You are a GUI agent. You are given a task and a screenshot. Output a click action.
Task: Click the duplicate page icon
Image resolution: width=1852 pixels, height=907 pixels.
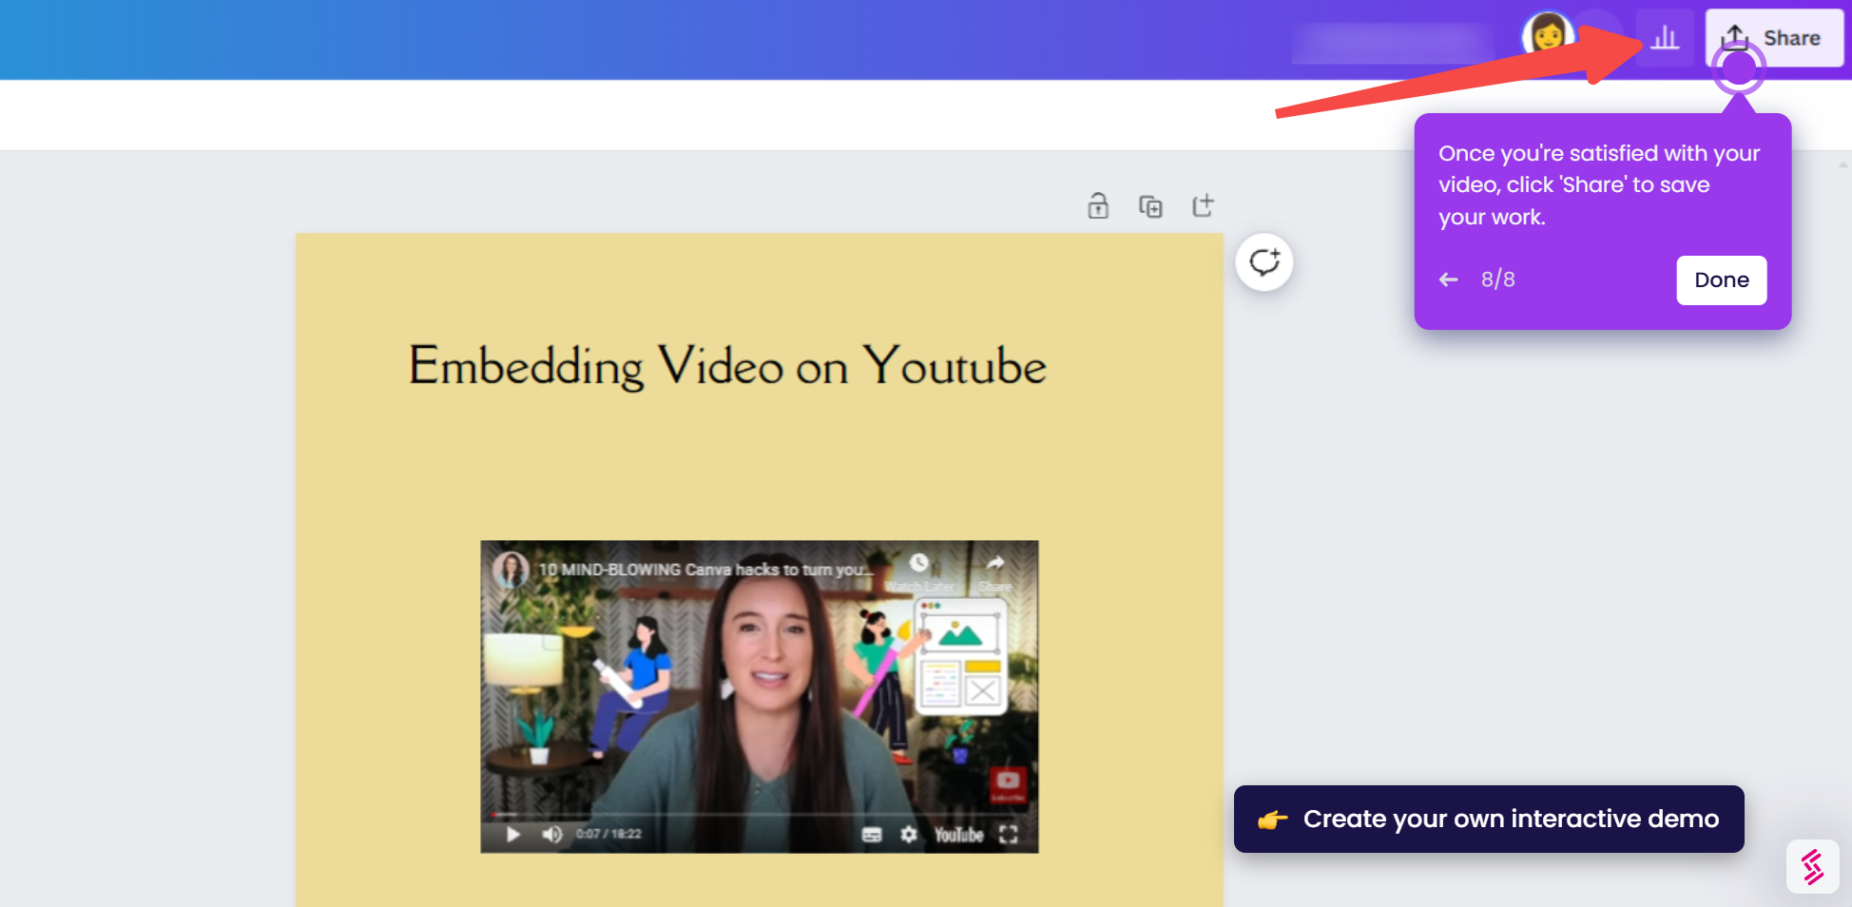(x=1150, y=205)
